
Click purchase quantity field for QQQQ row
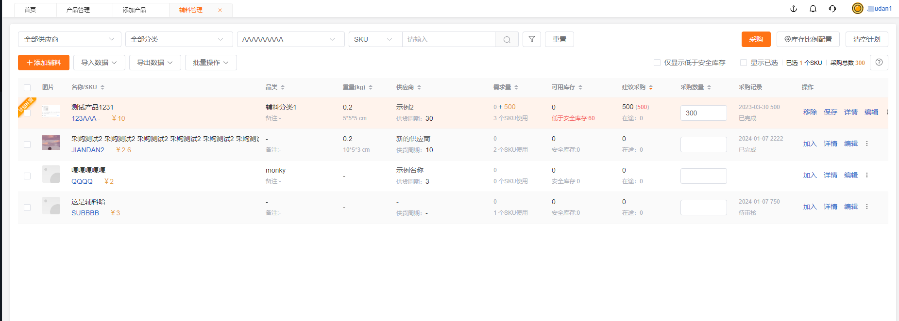point(703,176)
